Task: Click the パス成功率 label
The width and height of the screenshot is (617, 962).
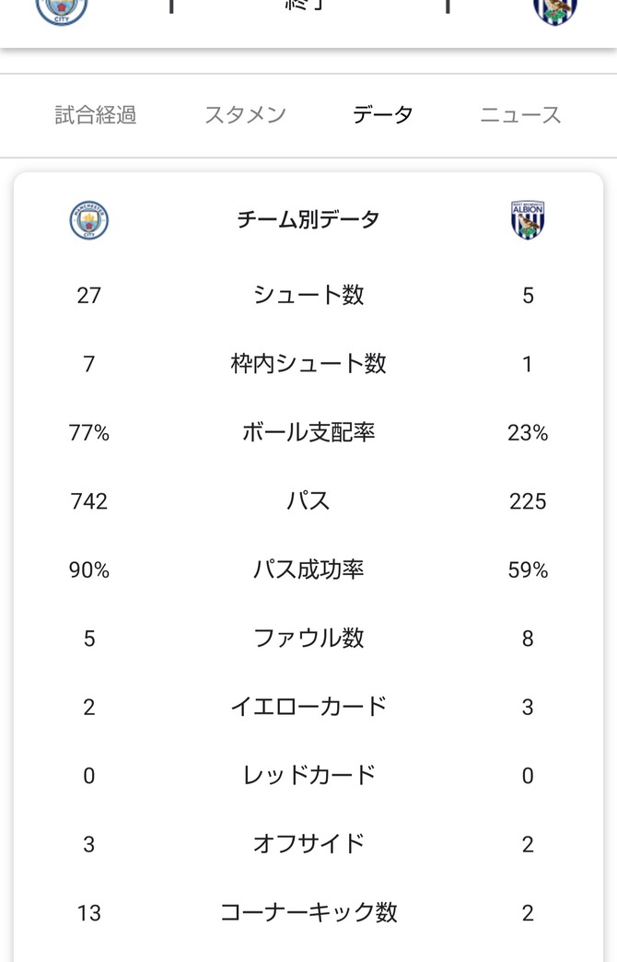Action: [308, 570]
